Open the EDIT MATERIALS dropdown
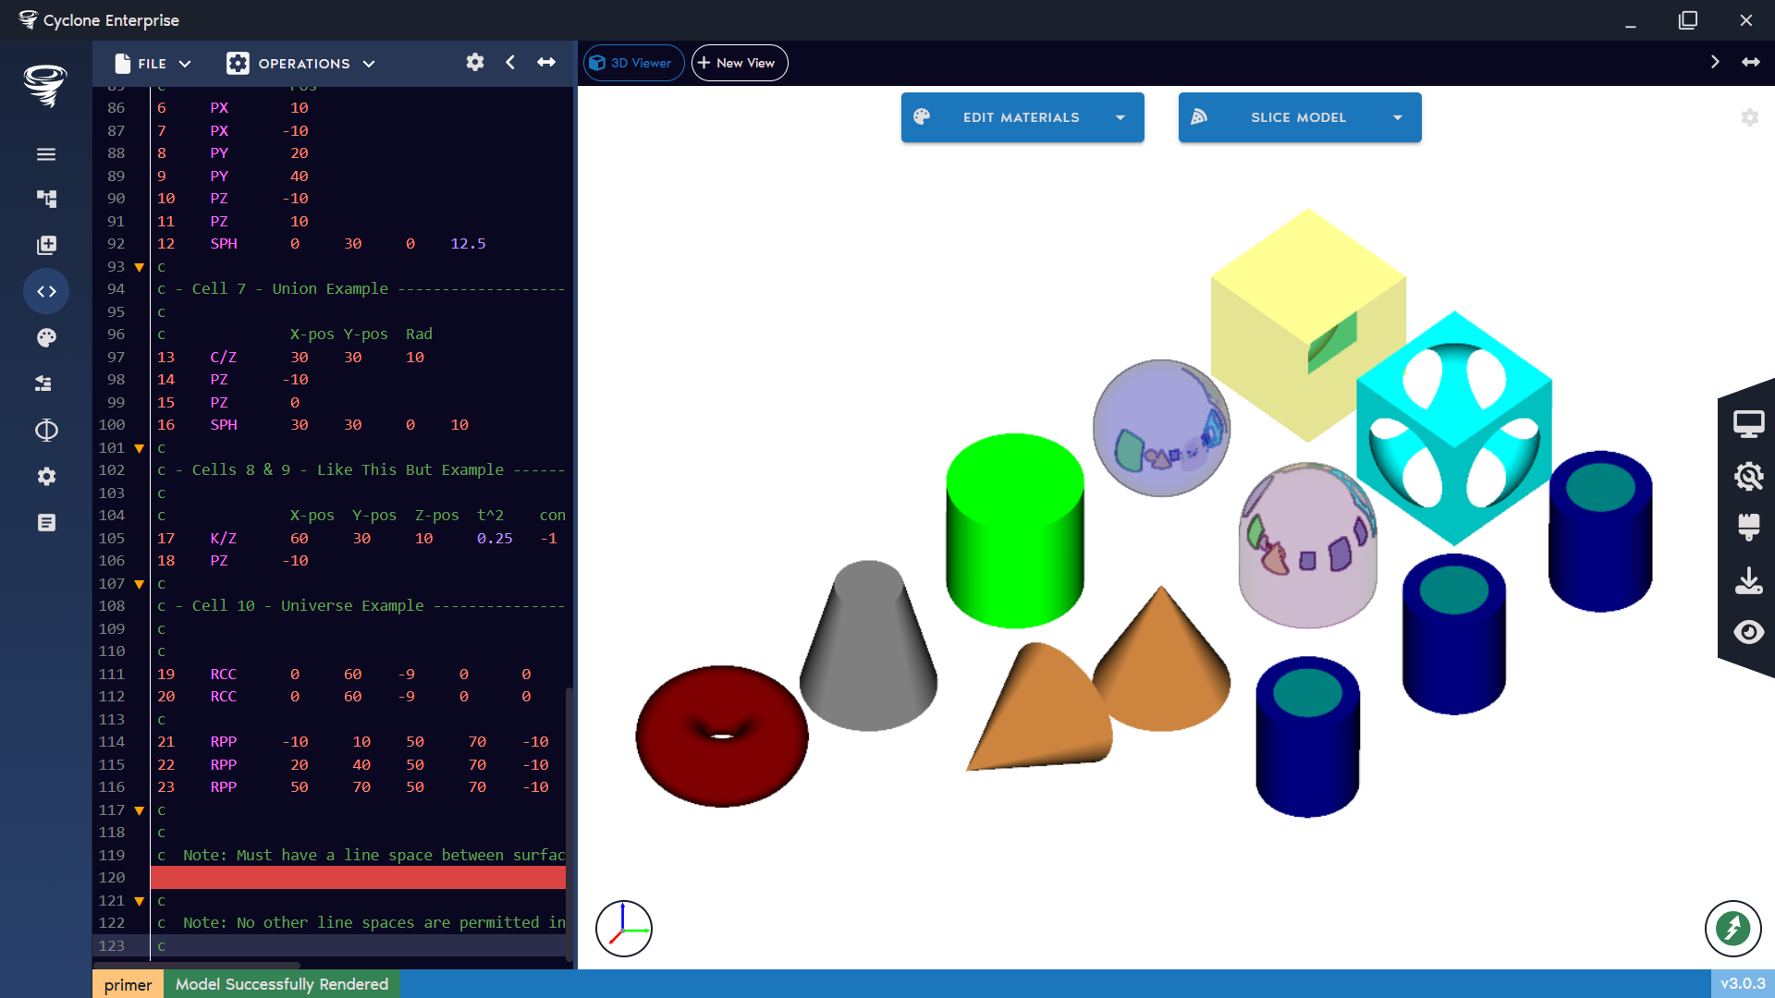The width and height of the screenshot is (1775, 998). point(1120,117)
